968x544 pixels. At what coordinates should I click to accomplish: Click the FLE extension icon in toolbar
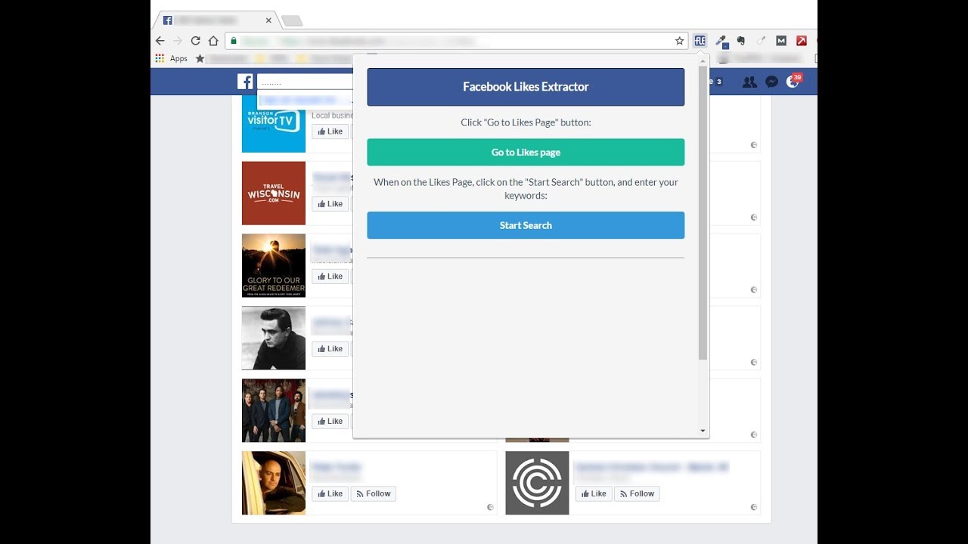click(700, 41)
